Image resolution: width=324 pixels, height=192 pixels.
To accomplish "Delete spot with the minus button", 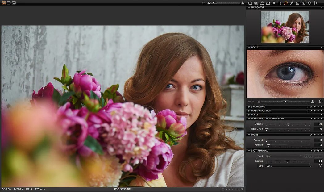I will click(318, 156).
